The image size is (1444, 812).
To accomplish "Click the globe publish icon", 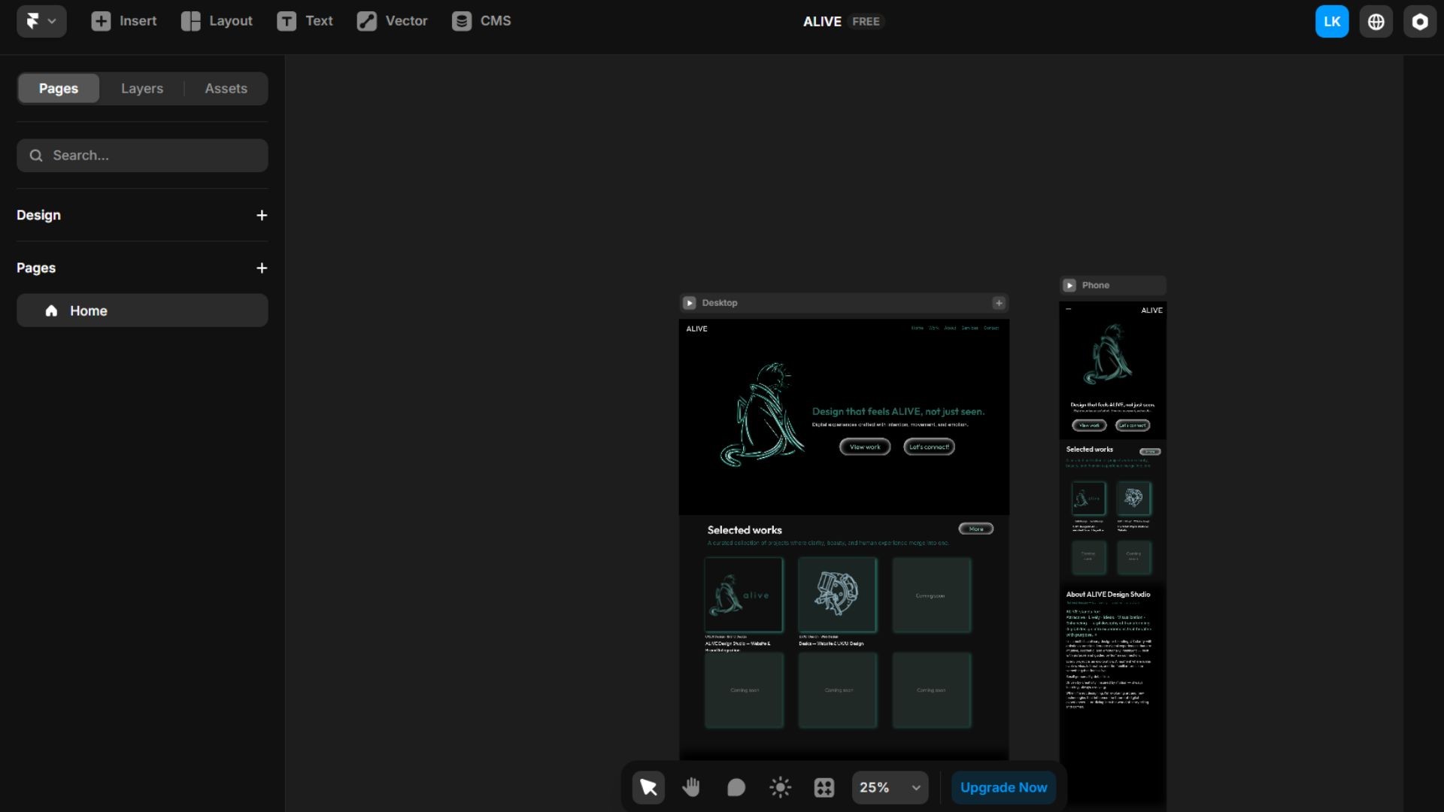I will (1376, 22).
